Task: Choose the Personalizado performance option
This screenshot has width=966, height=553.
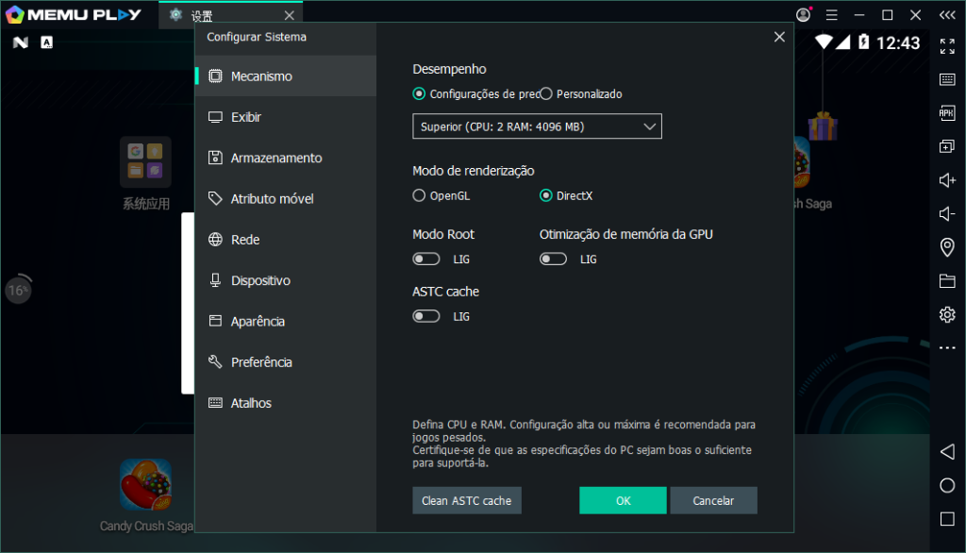Action: point(547,93)
